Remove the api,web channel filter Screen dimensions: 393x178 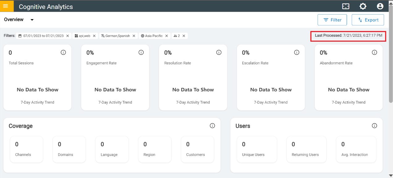[94, 36]
